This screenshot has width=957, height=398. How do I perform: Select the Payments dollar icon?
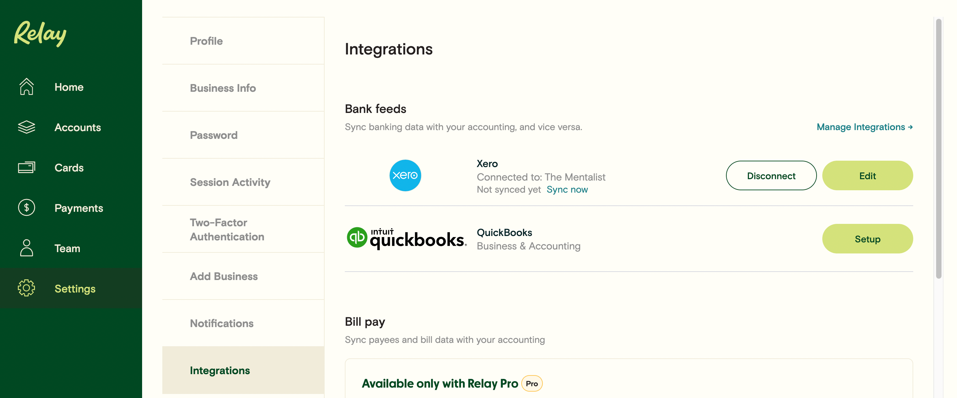click(x=26, y=208)
